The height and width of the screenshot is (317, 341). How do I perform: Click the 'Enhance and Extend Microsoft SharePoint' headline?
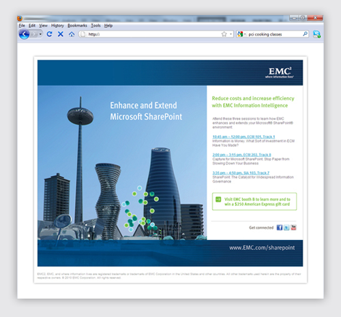click(146, 111)
